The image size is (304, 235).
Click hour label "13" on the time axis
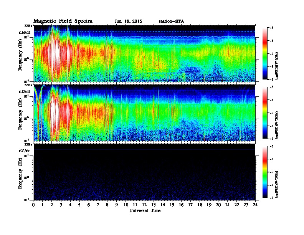(x=154, y=205)
